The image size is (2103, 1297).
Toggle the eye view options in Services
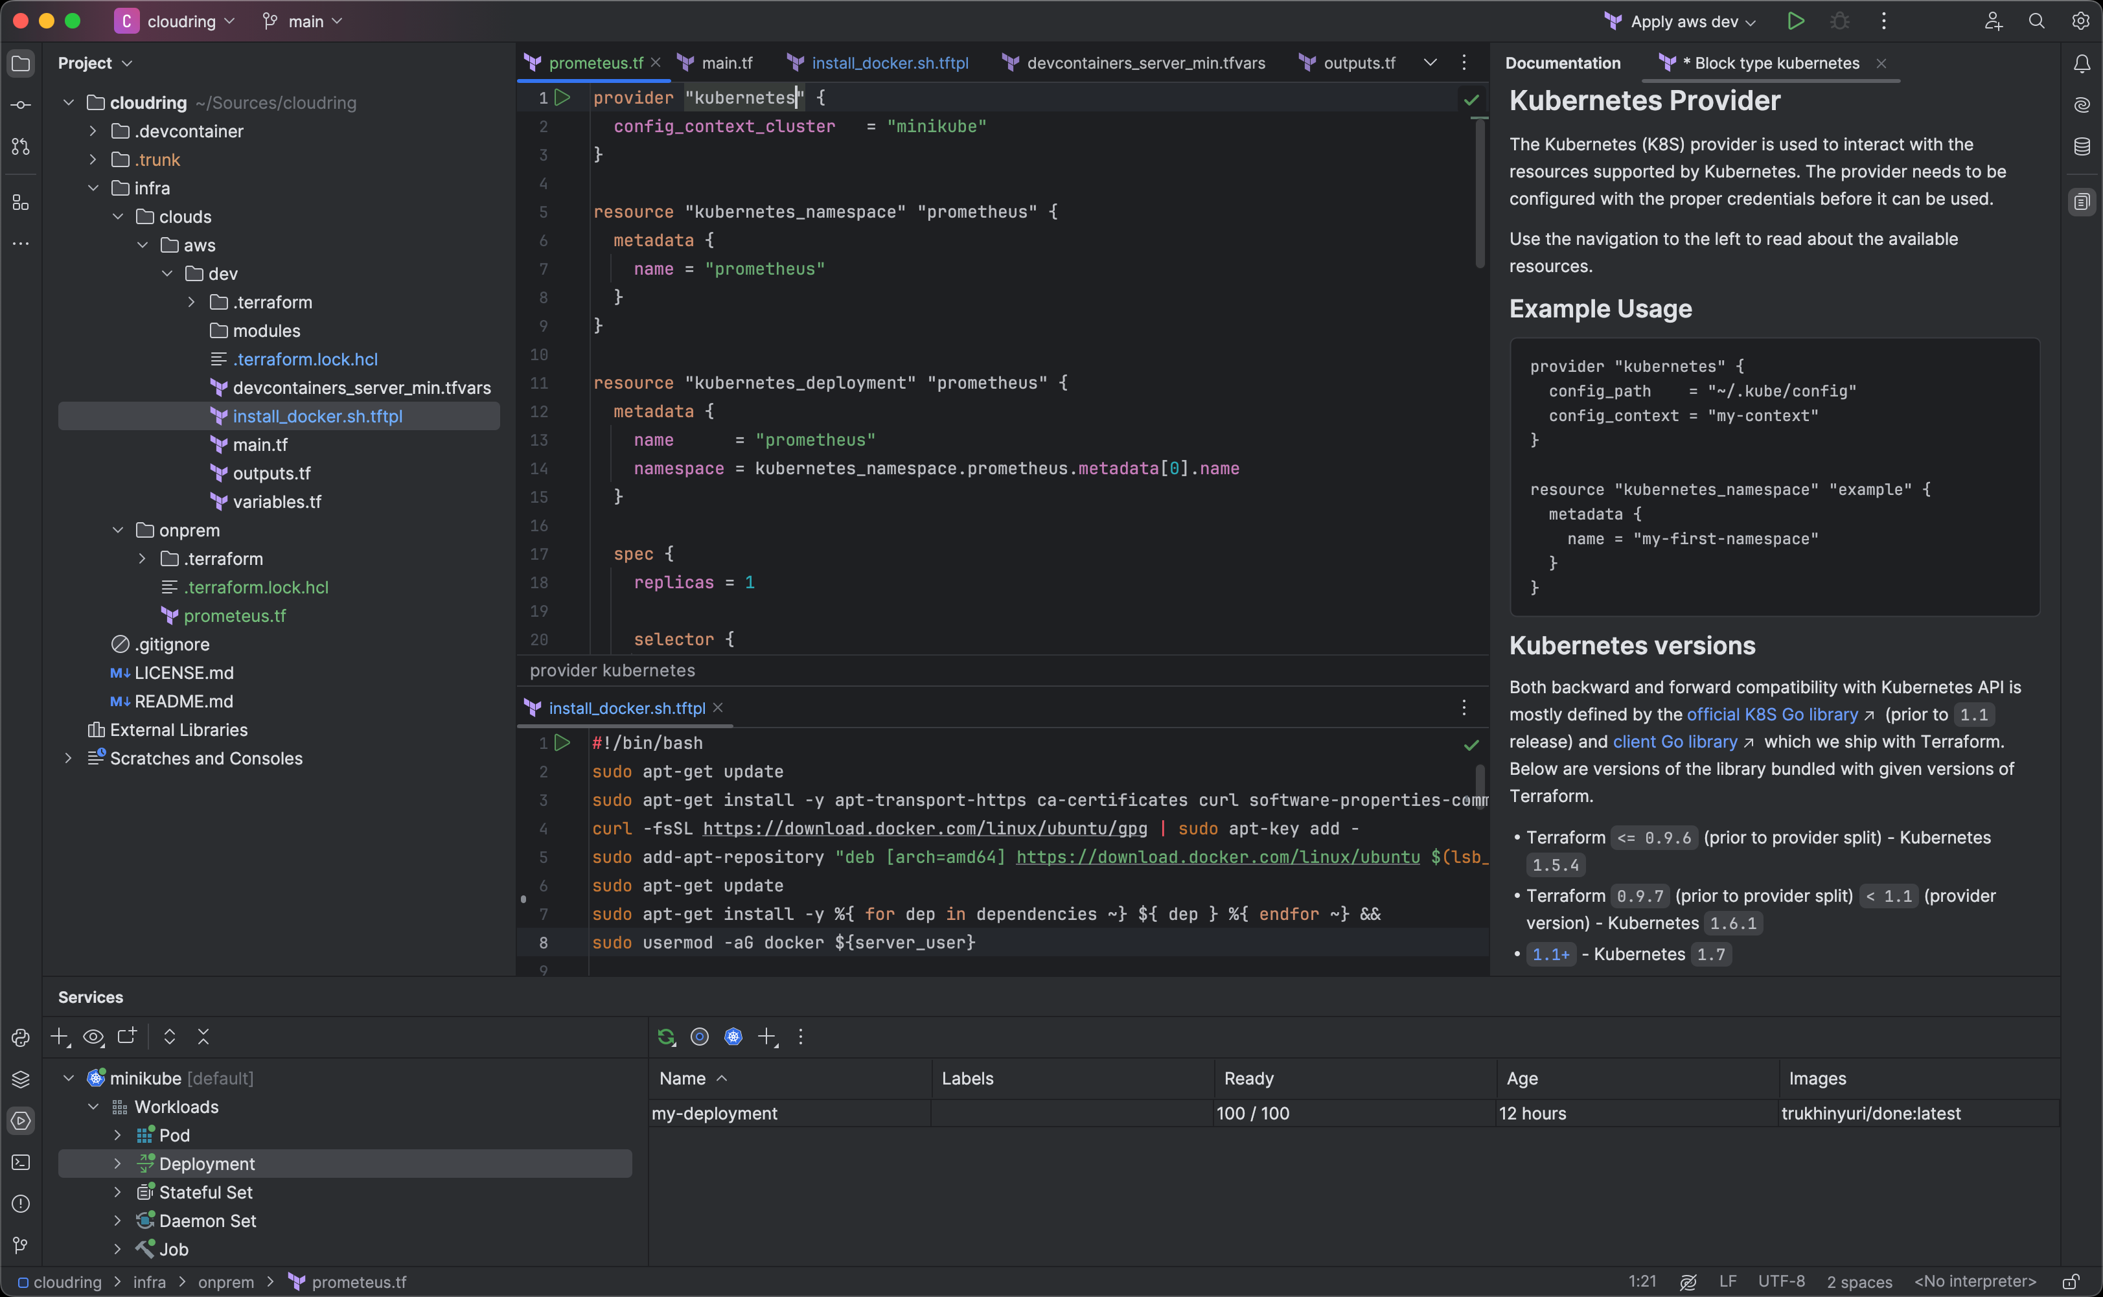(x=93, y=1036)
